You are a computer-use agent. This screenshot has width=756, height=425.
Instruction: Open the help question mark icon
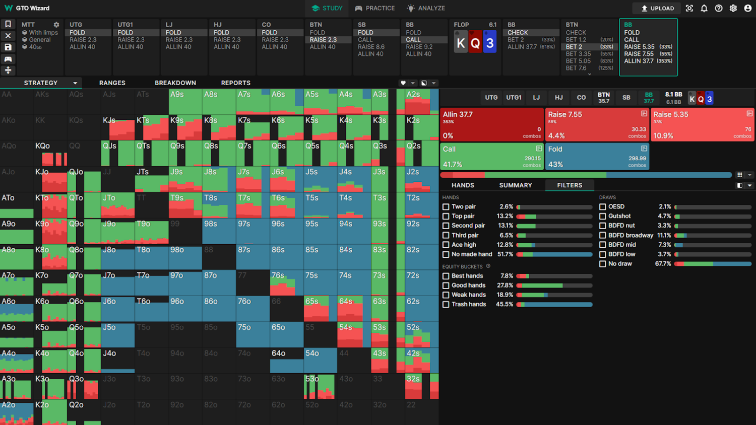click(x=719, y=8)
